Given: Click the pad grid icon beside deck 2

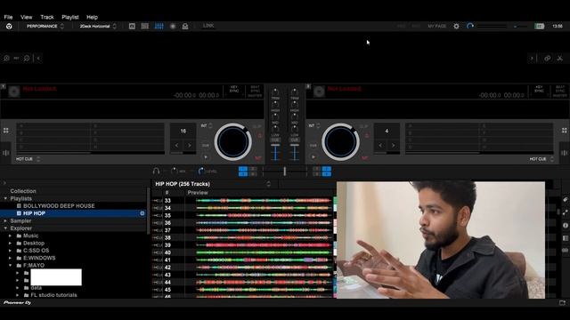Looking at the screenshot, I should point(564,131).
